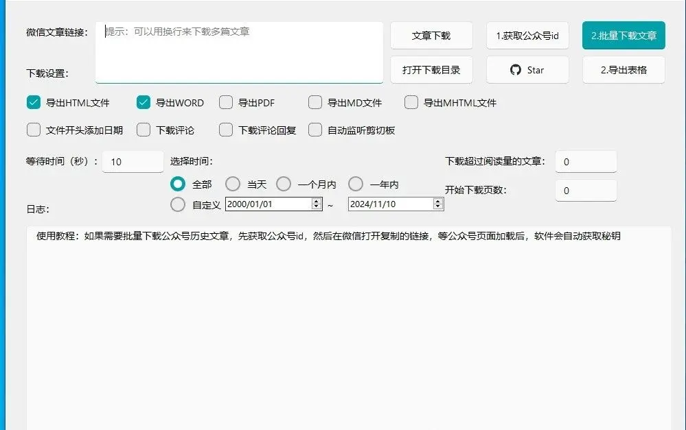Check 下载评论回复 option

click(226, 130)
